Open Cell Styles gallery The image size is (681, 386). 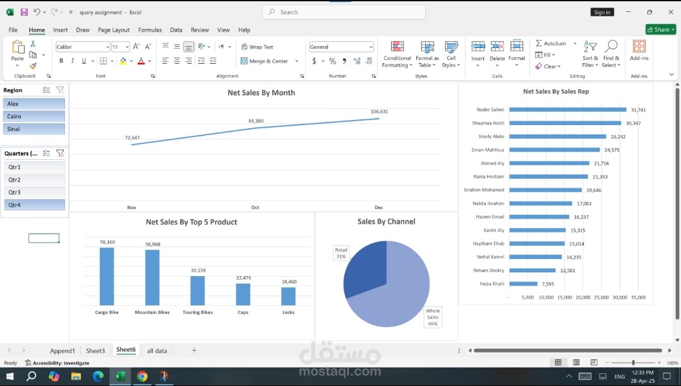pyautogui.click(x=451, y=54)
